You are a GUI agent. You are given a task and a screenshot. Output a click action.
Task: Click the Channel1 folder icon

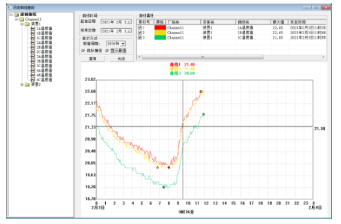point(22,19)
